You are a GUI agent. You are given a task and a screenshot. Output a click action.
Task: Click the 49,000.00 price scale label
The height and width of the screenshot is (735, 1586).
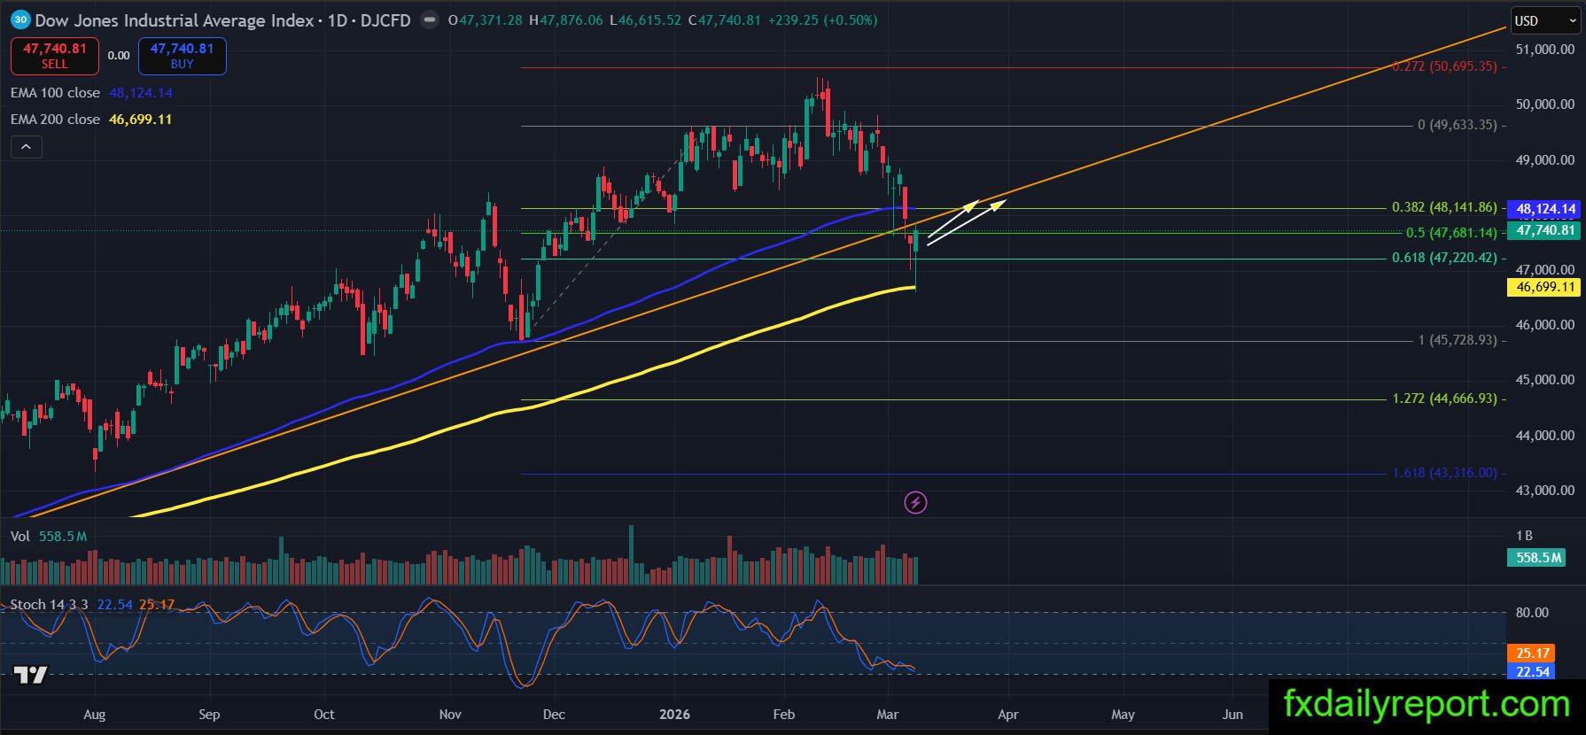coord(1545,160)
